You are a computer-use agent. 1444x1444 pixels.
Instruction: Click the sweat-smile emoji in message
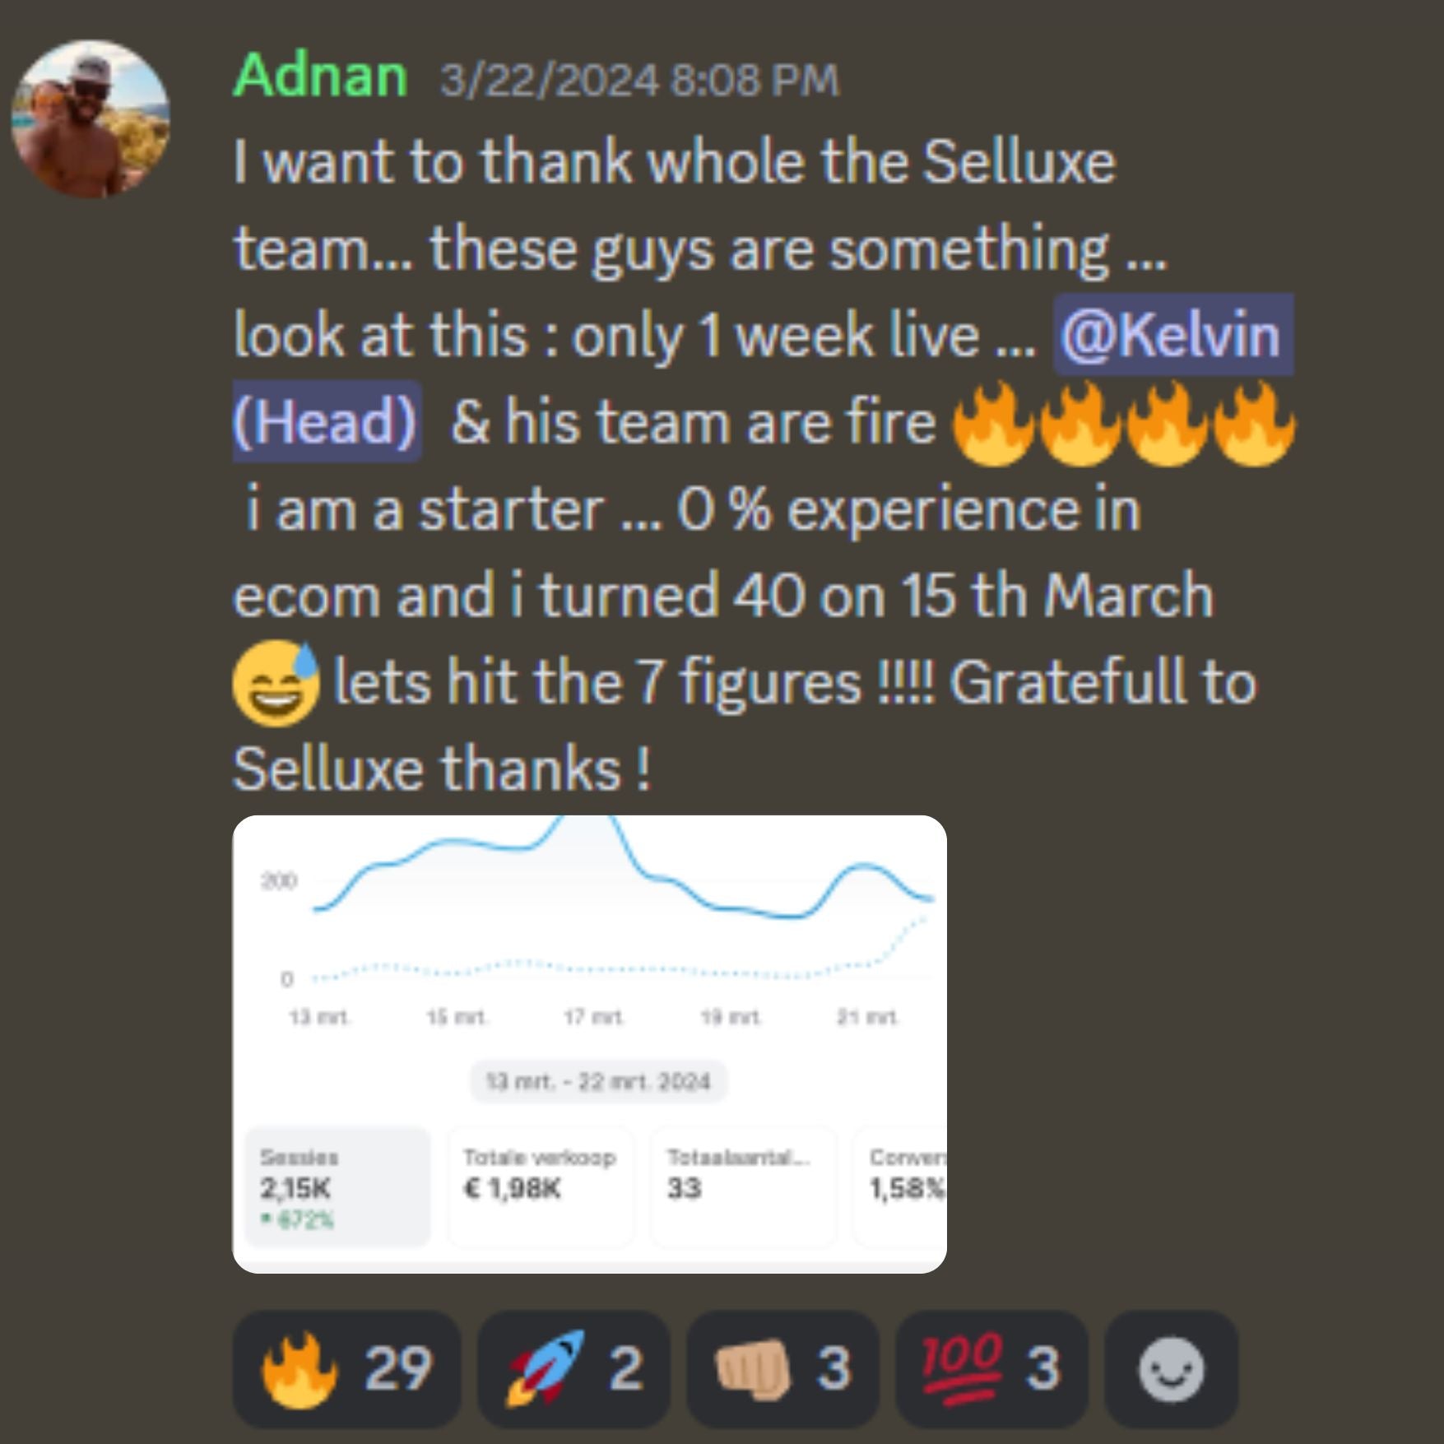point(276,683)
